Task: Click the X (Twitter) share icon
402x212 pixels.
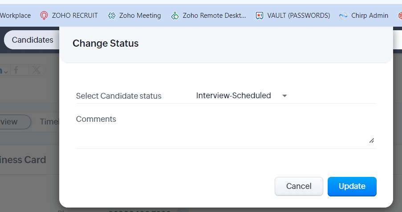Action: [37, 70]
